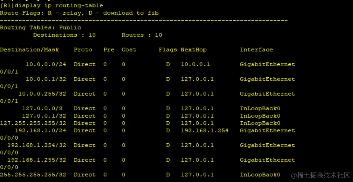This screenshot has height=182, width=353.
Task: Click destination 192.168.1.255/32
Action: click(37, 160)
